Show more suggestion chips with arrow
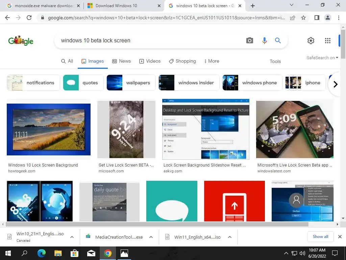The image size is (346, 260). (335, 84)
